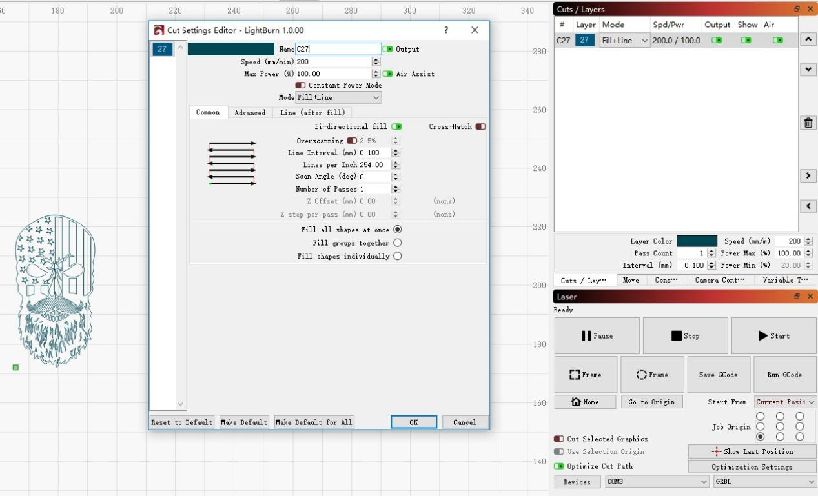Image resolution: width=818 pixels, height=496 pixels.
Task: Enable the Cross-Hatch toggle
Action: 480,126
